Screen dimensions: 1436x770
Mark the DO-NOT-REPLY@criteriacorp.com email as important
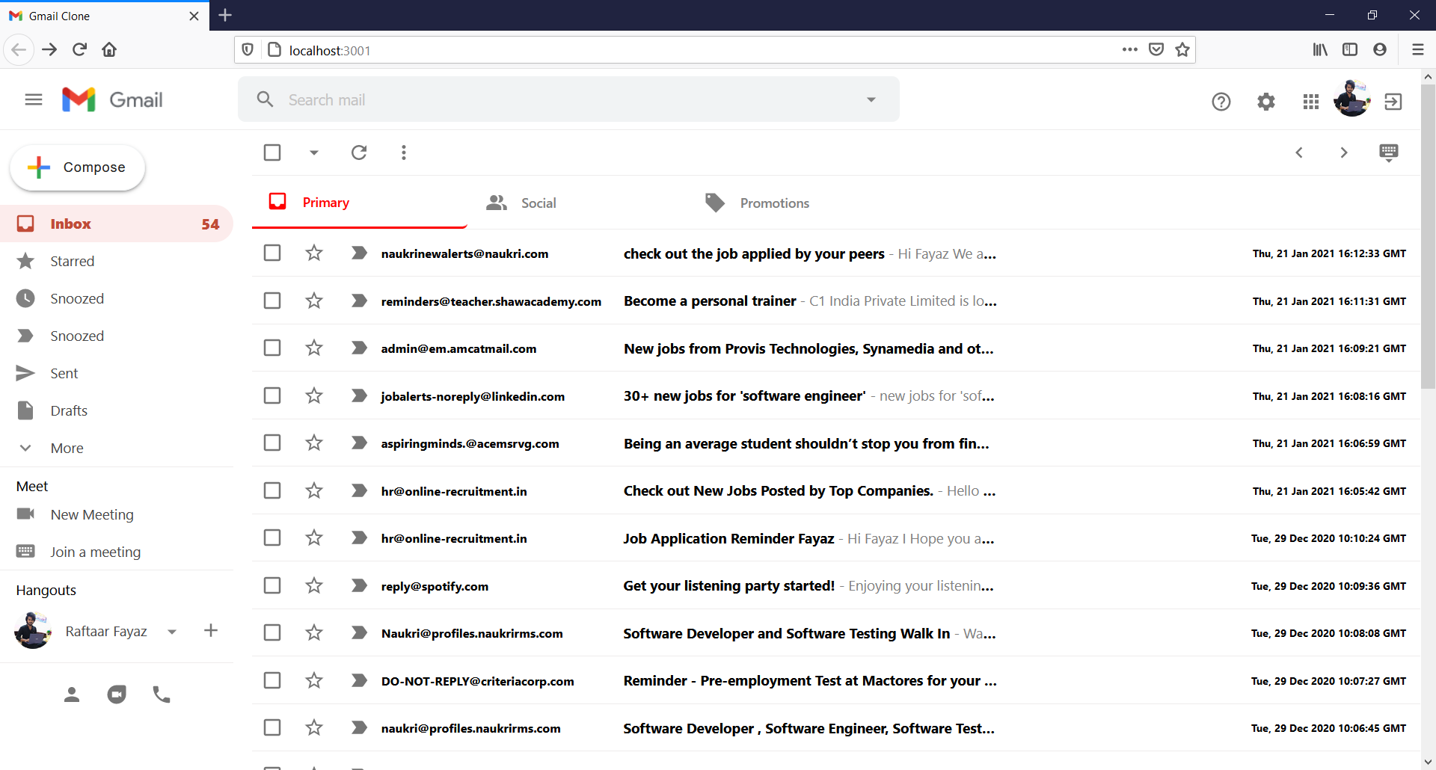pos(359,680)
